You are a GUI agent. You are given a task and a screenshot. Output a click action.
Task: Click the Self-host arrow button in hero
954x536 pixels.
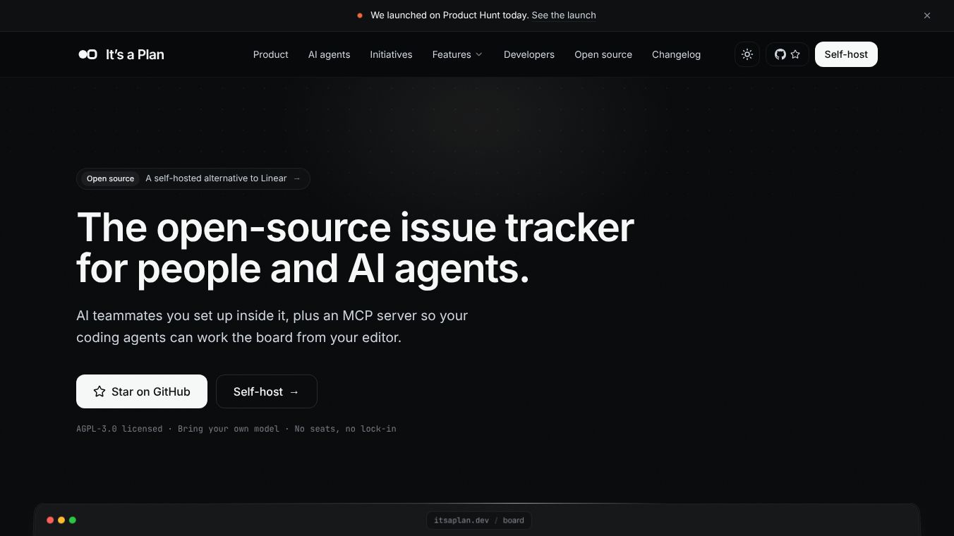point(267,391)
